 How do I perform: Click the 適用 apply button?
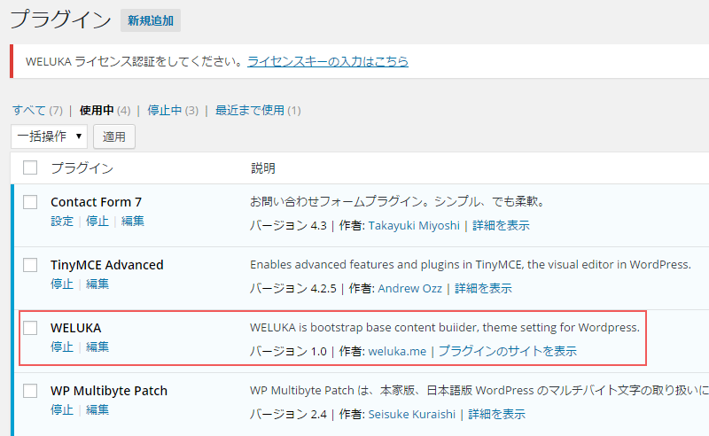pos(114,136)
